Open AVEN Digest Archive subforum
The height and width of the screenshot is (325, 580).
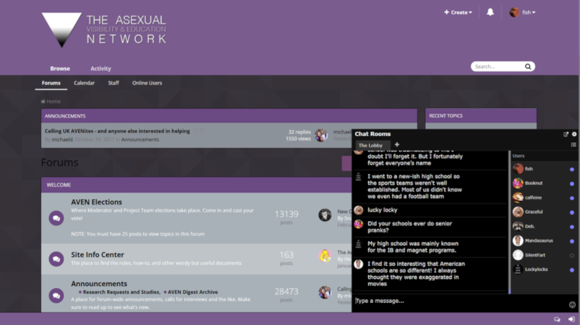coord(193,292)
